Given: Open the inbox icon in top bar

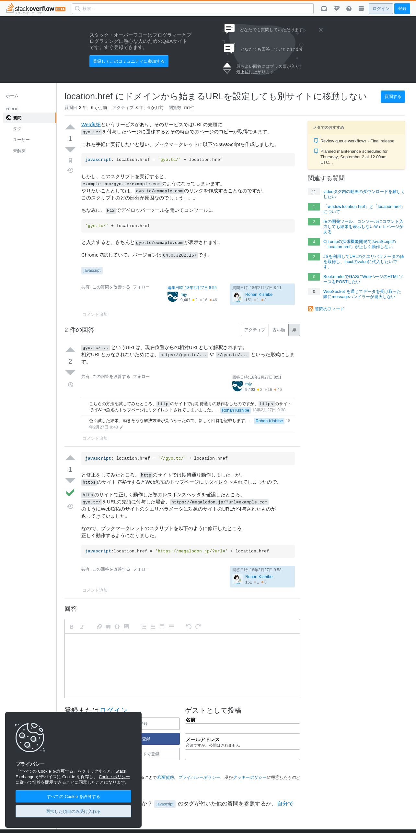Looking at the screenshot, I should tap(324, 9).
